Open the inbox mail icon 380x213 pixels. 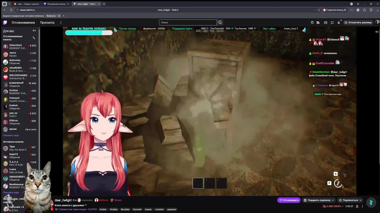tap(325, 22)
